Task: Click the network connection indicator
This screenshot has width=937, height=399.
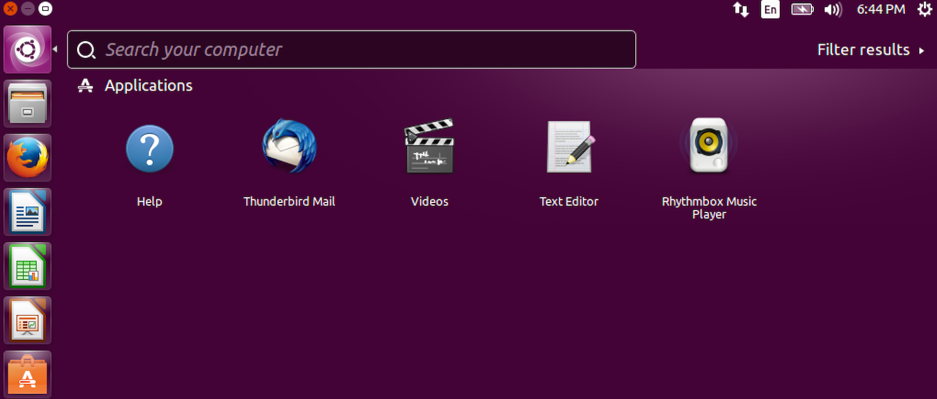Action: (x=741, y=9)
